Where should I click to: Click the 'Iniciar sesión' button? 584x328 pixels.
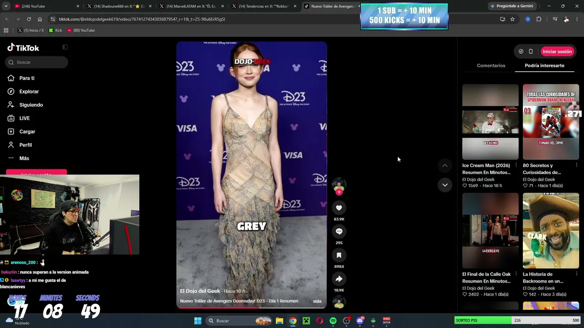(557, 51)
